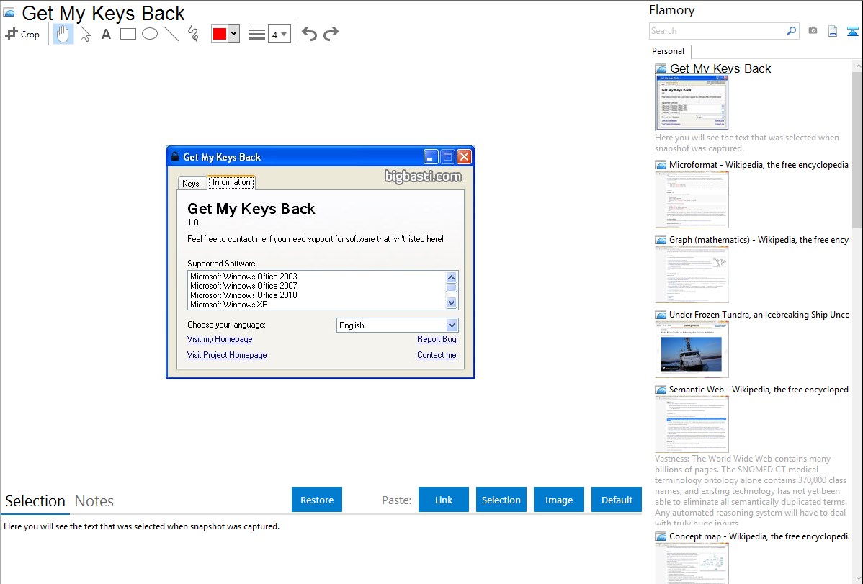Open the color picker dropdown arrow
Image resolution: width=863 pixels, height=584 pixels.
[234, 34]
